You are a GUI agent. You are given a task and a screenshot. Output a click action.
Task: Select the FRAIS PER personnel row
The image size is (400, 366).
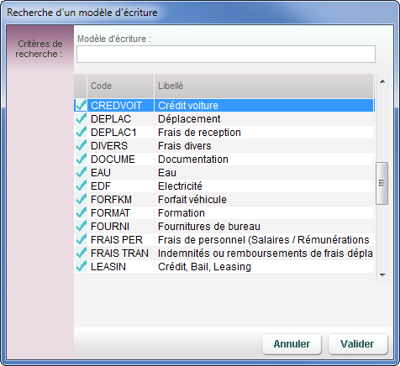click(224, 240)
